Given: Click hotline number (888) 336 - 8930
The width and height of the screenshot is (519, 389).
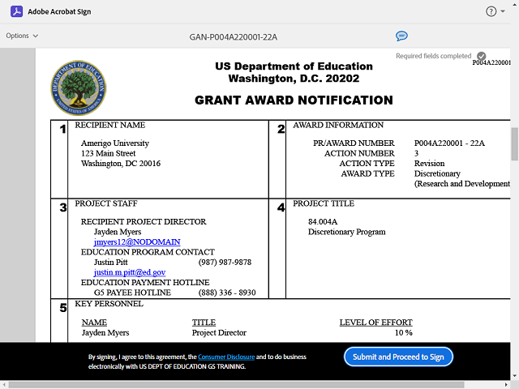Looking at the screenshot, I should click(227, 293).
